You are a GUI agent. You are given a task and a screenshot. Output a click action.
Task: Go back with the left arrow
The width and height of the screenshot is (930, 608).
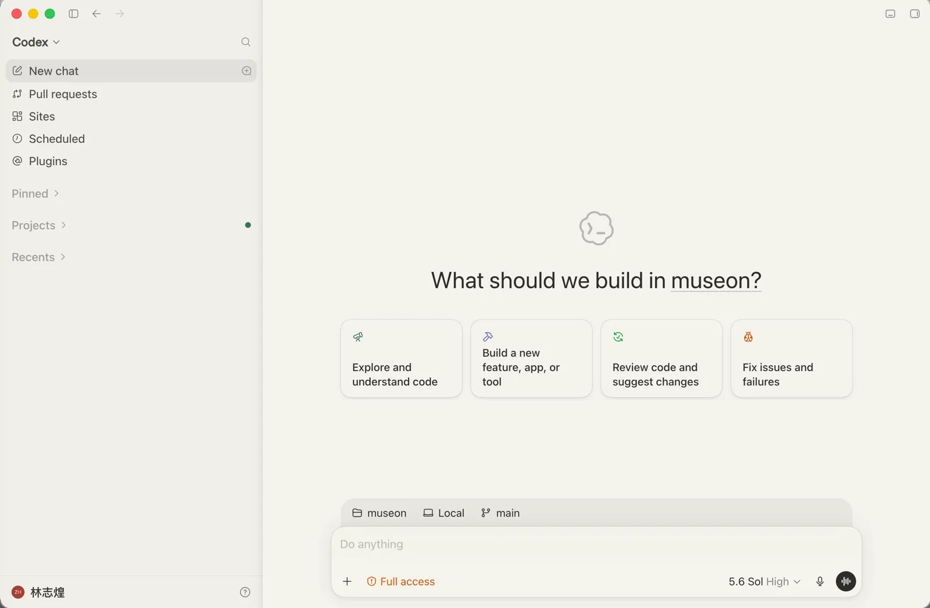pos(96,14)
